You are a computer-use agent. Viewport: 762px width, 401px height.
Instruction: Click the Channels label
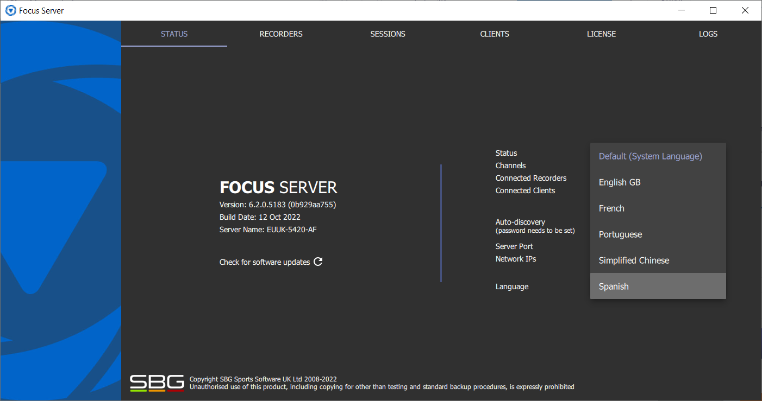(511, 166)
